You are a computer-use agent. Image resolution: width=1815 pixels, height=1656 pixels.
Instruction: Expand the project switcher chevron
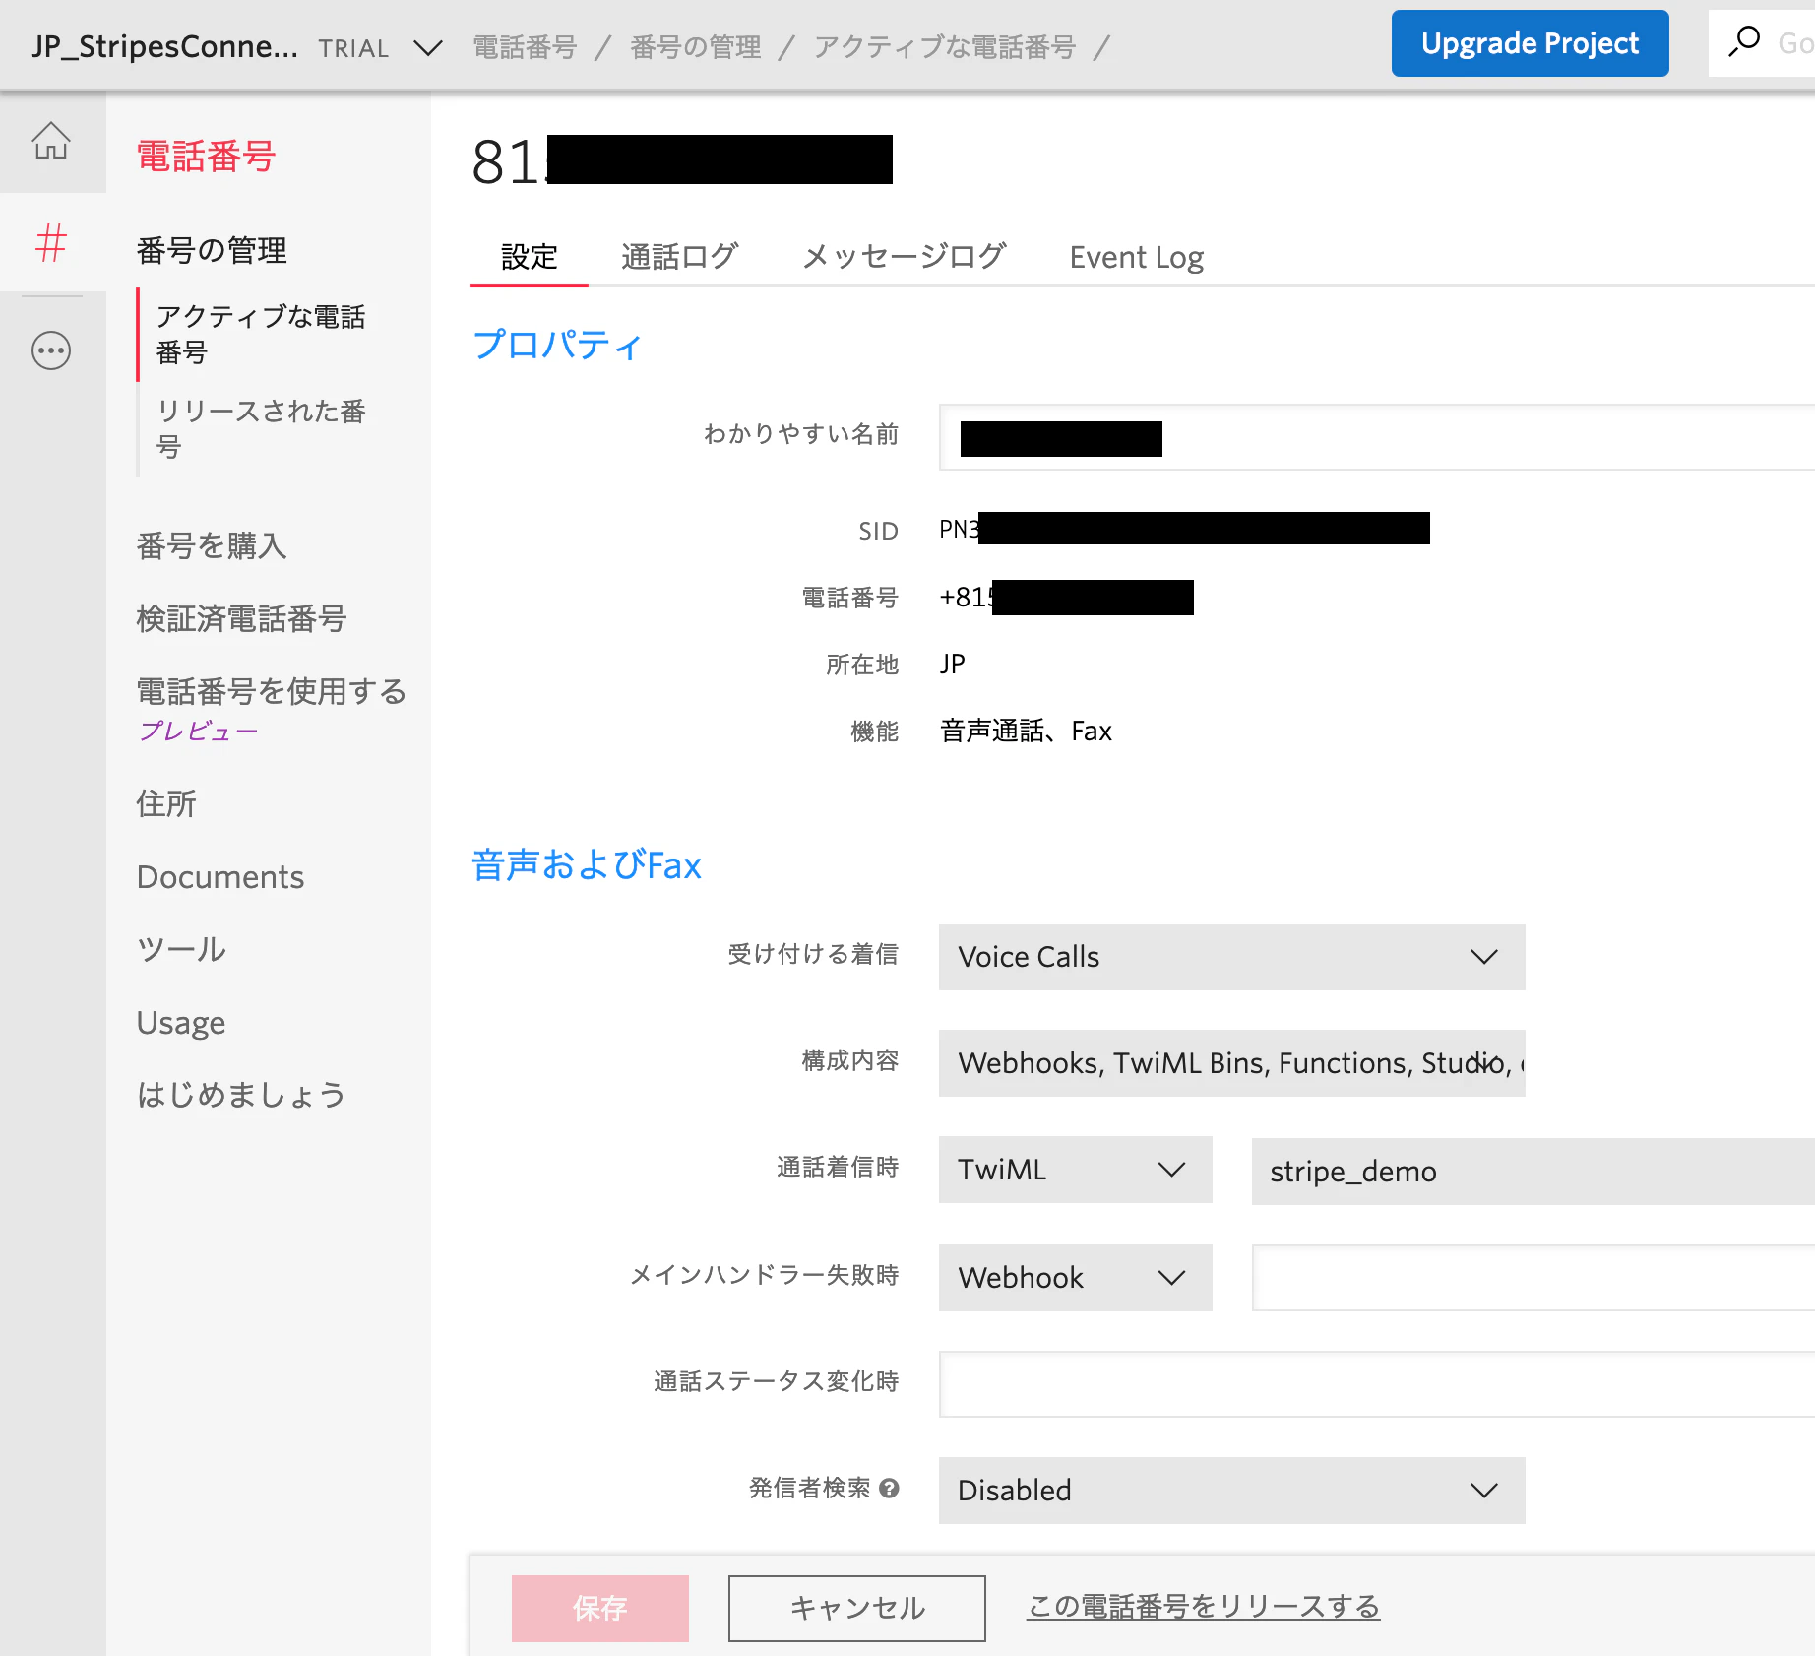(427, 47)
